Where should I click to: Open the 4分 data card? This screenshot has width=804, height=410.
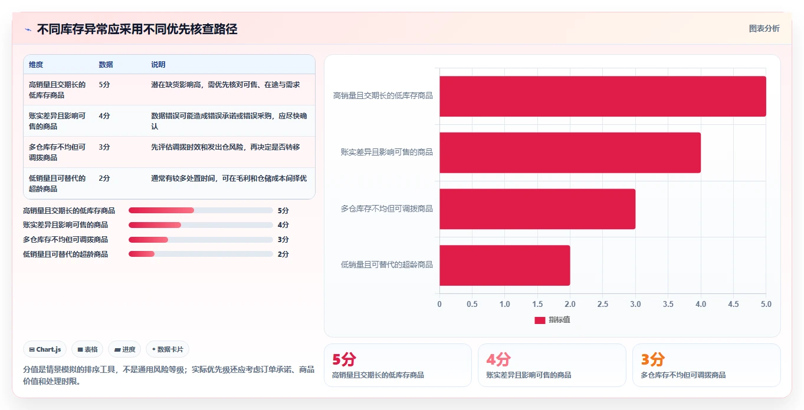(x=552, y=365)
